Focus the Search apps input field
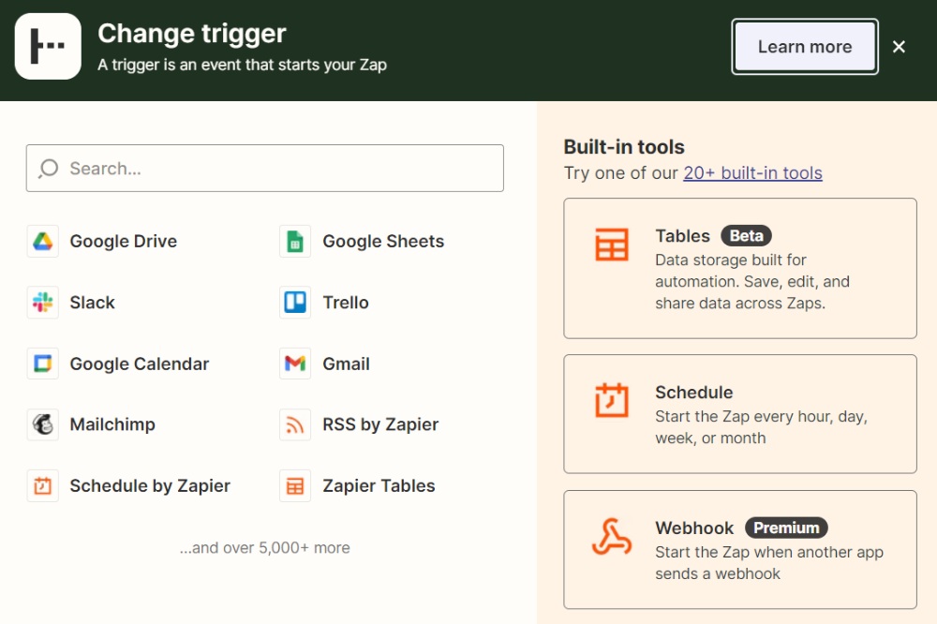Screen dimensions: 937x624 click(x=265, y=169)
